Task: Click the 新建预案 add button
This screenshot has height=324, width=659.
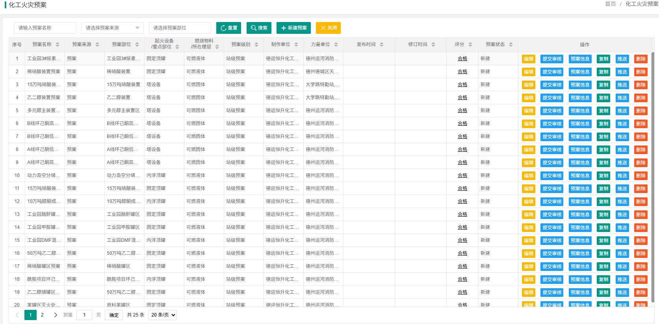Action: [x=293, y=28]
